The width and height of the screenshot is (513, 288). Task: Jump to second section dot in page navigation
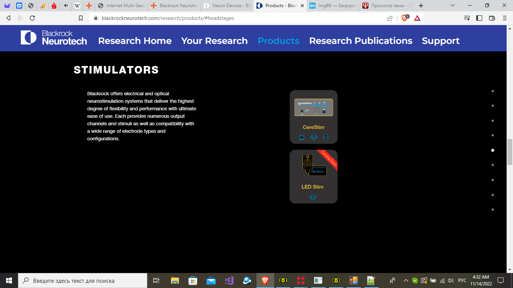[x=493, y=106]
